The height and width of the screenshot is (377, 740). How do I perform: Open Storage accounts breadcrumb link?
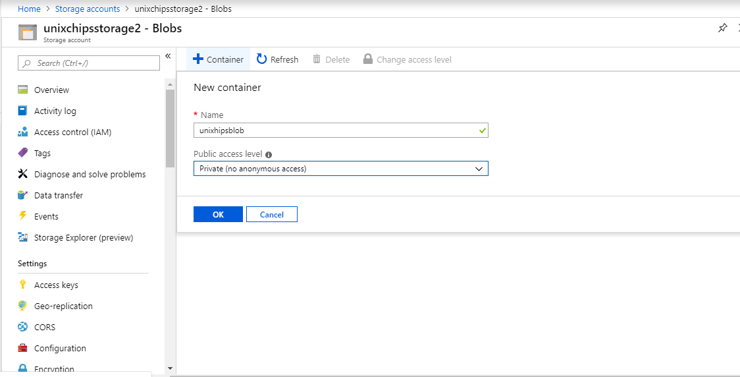(88, 9)
